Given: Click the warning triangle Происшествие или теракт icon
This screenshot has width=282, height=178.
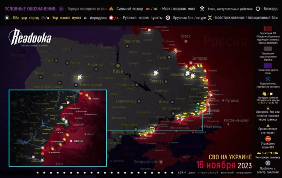Looking at the screenshot, I should pos(268,125).
